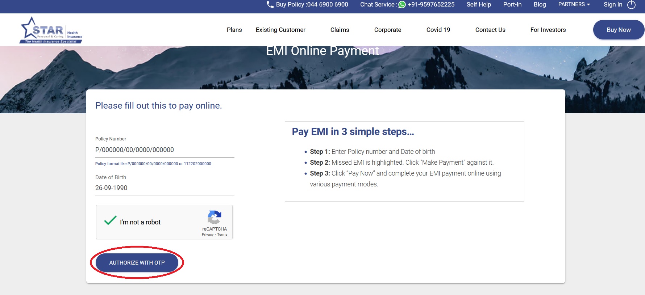Image resolution: width=645 pixels, height=295 pixels.
Task: Open the Self Help link
Action: [x=479, y=4]
